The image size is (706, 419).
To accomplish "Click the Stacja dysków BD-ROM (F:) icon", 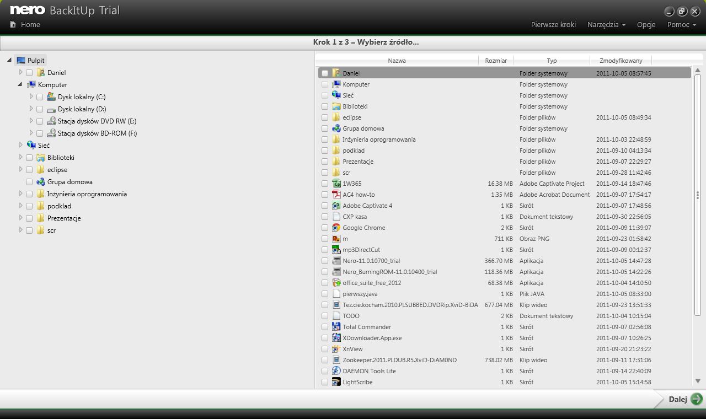I will [x=51, y=133].
